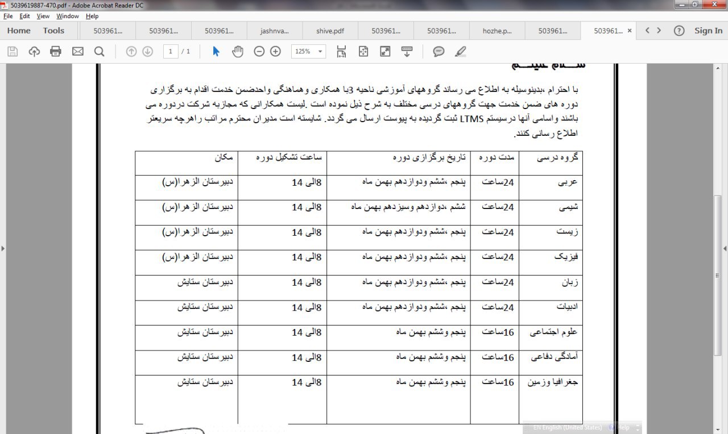Viewport: 728px width, 434px height.
Task: Open the View menu
Action: (43, 16)
